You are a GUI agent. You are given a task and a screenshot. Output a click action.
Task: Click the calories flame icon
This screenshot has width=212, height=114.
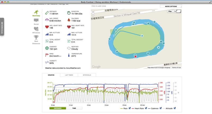pyautogui.click(x=69, y=20)
